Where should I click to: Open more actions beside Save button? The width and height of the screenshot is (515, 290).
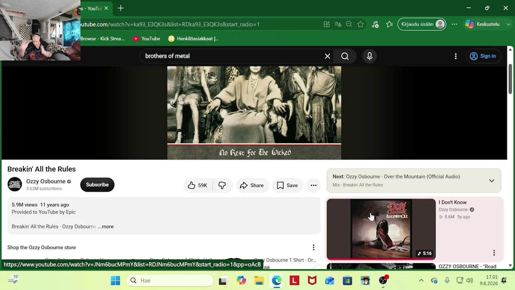[x=313, y=185]
